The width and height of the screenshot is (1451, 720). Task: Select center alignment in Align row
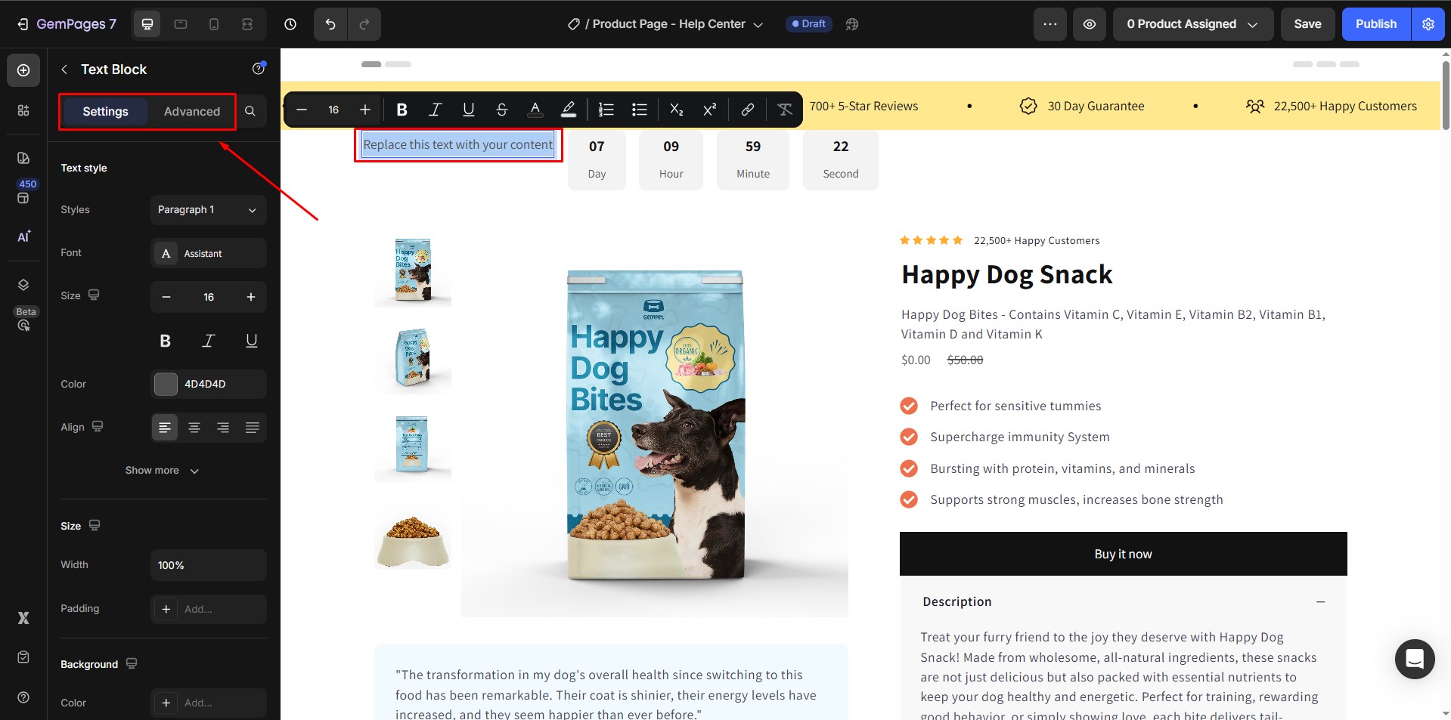coord(194,428)
